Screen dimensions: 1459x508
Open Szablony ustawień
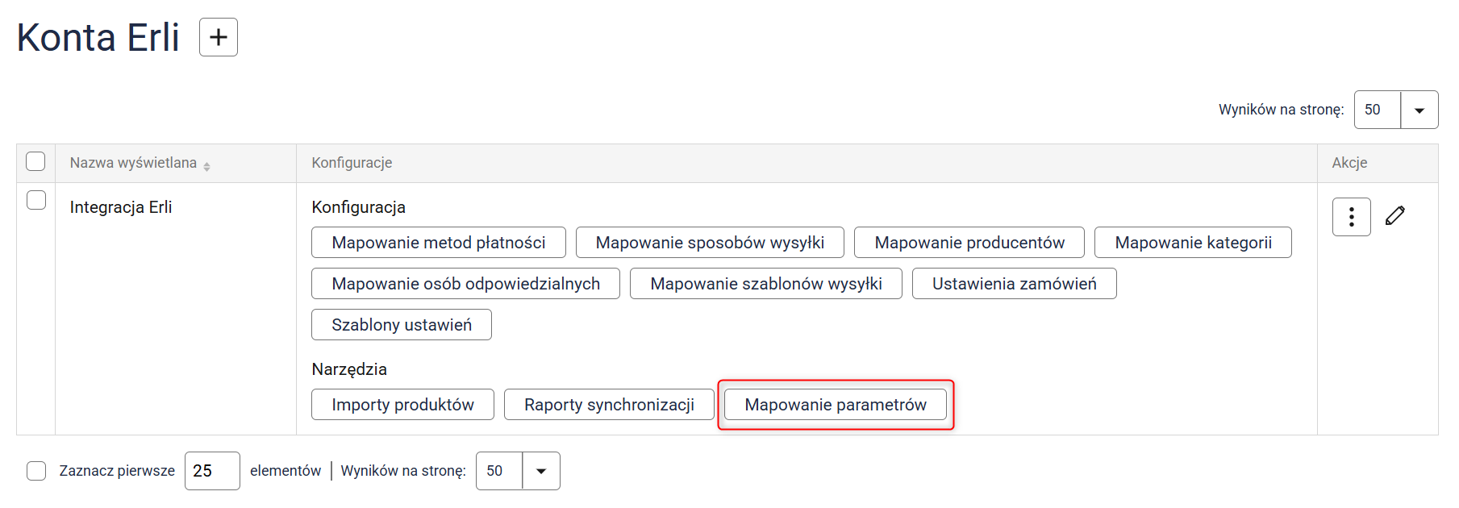[x=401, y=325]
